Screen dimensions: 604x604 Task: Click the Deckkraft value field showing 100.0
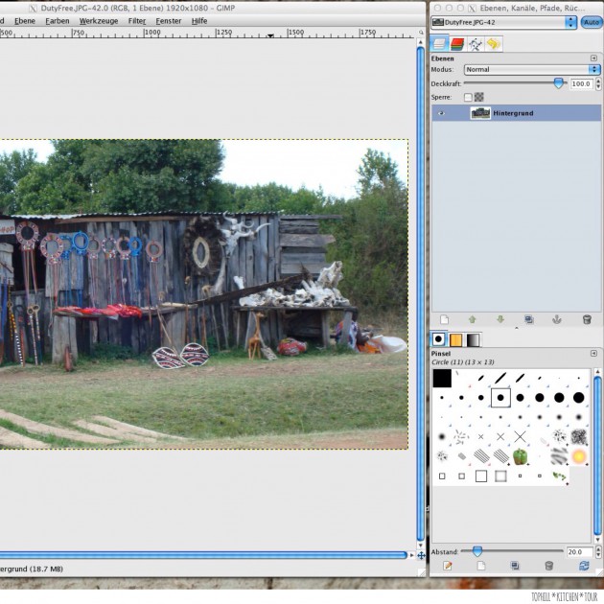coord(581,83)
